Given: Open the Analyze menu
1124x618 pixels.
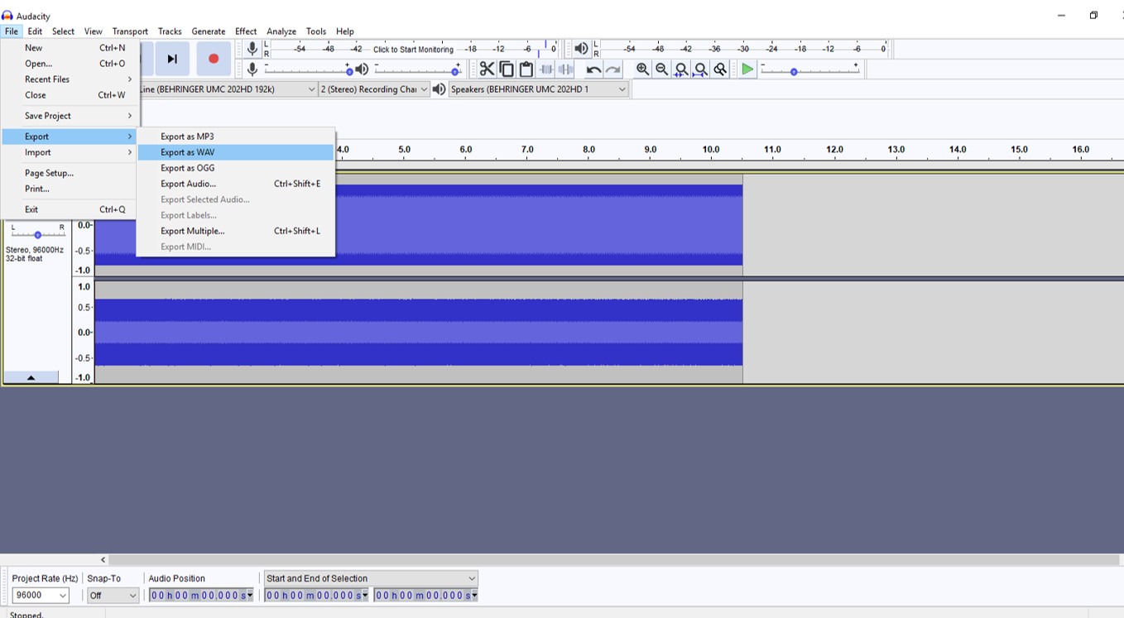Looking at the screenshot, I should (281, 31).
